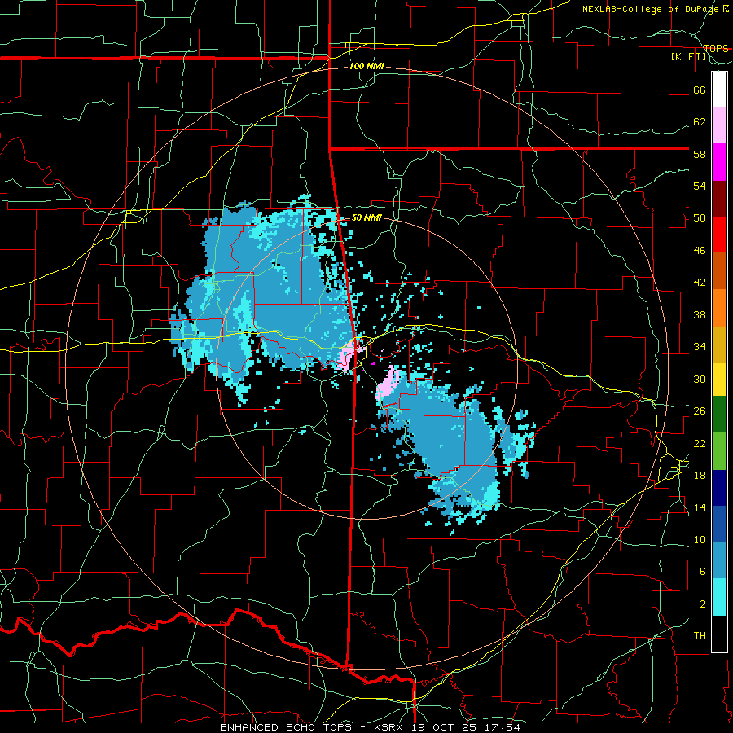Click the legend value '14'
Image resolution: width=733 pixels, height=733 pixels.
[x=700, y=507]
